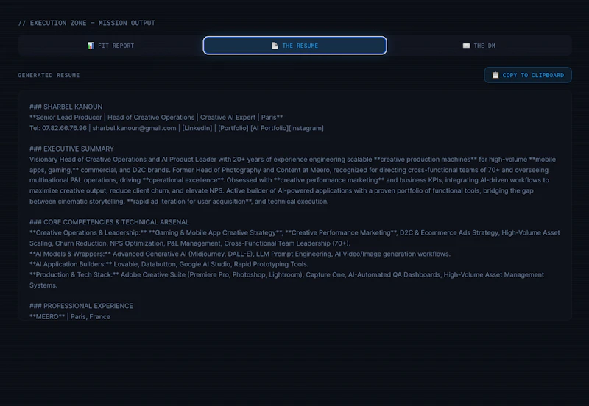The image size is (589, 406).
Task: Click the document icon beside The Resume
Action: pyautogui.click(x=275, y=46)
